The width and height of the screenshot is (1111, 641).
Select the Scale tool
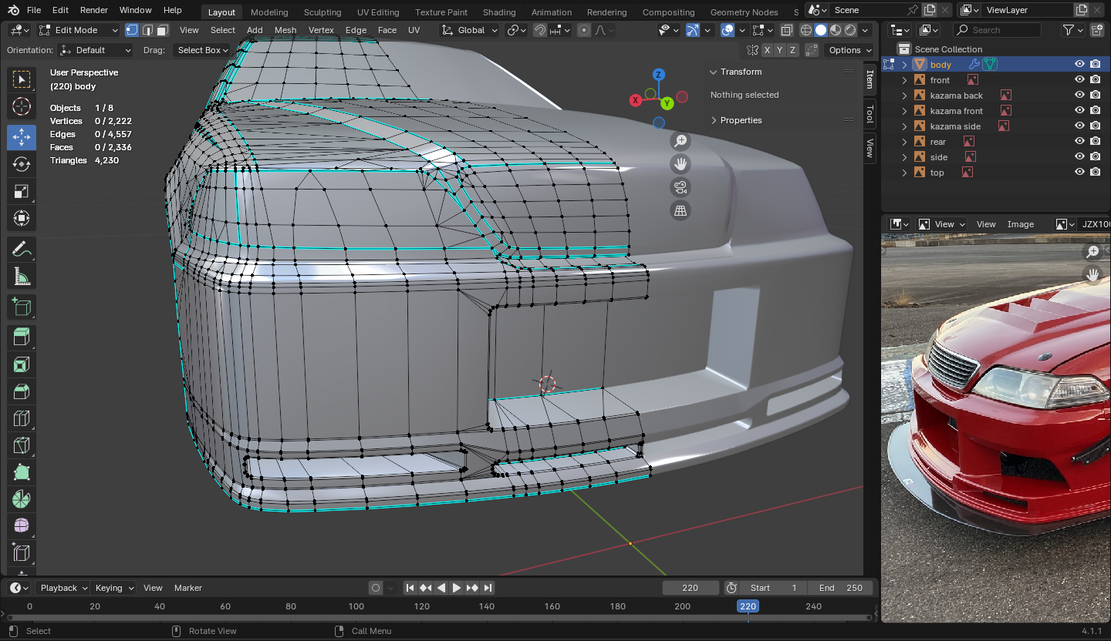22,192
